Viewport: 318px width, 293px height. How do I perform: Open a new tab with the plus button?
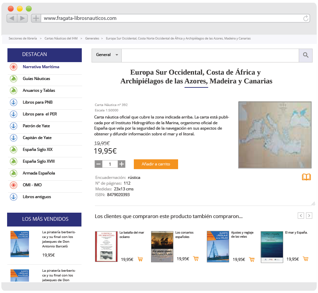pyautogui.click(x=36, y=18)
